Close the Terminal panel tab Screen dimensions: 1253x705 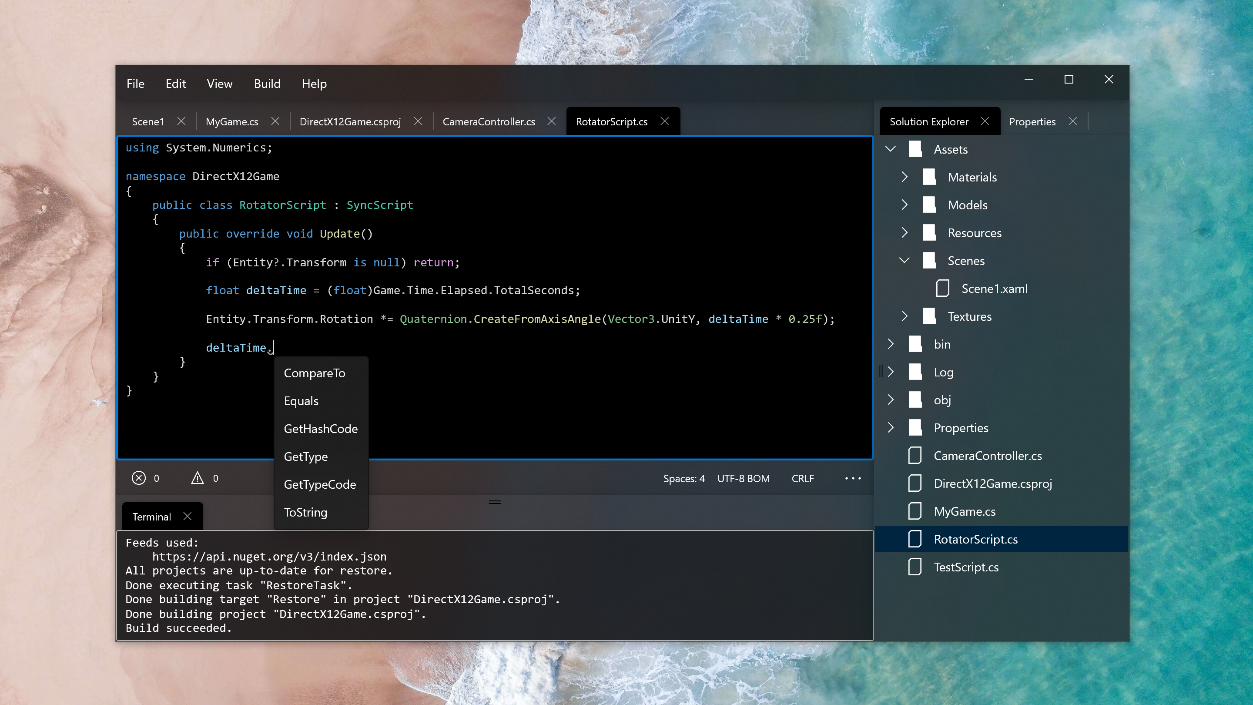coord(187,516)
